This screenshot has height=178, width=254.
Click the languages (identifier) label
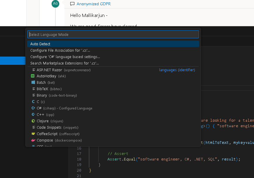coord(177,70)
